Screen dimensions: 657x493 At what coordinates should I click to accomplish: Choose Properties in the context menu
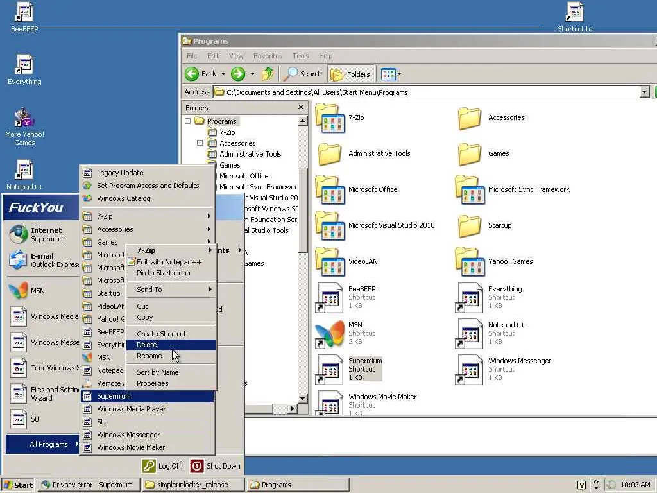coord(171,383)
